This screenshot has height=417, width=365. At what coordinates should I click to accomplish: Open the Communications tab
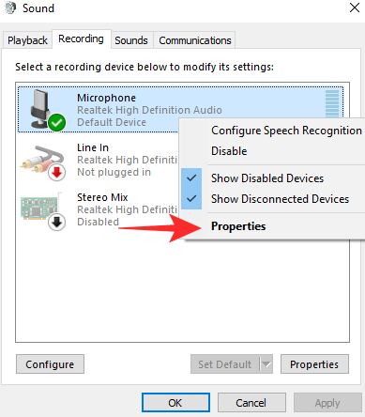195,40
